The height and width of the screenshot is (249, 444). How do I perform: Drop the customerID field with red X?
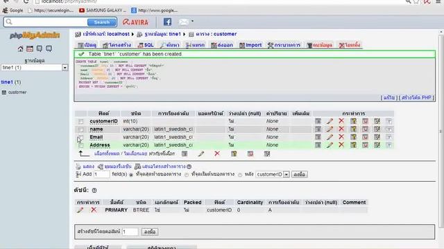point(341,121)
